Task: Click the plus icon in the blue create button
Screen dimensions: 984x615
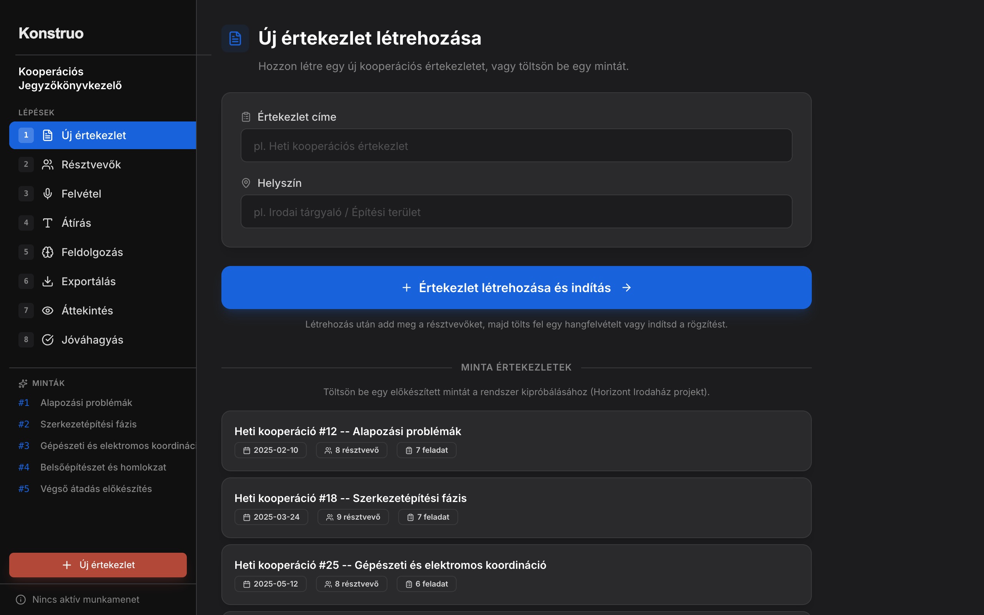Action: click(x=407, y=288)
